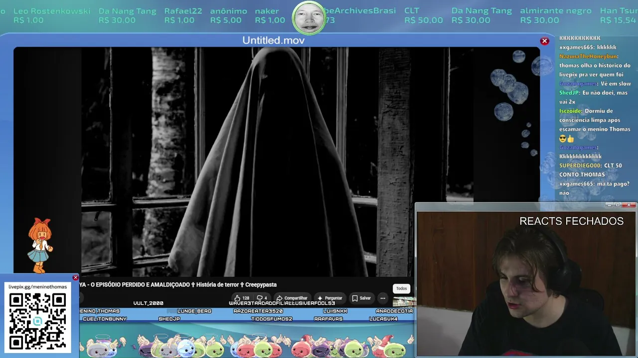Open the three-dot more actions menu
The width and height of the screenshot is (638, 358).
(383, 298)
